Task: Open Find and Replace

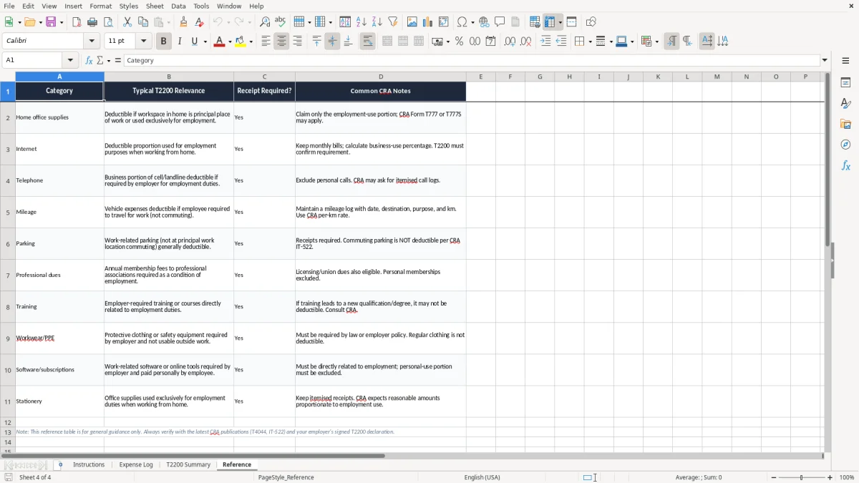Action: [265, 22]
